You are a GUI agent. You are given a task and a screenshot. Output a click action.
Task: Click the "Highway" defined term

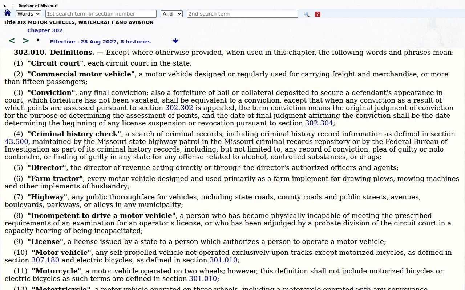[48, 197]
